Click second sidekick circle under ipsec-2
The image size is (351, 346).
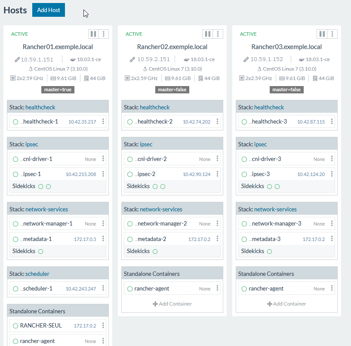163,186
